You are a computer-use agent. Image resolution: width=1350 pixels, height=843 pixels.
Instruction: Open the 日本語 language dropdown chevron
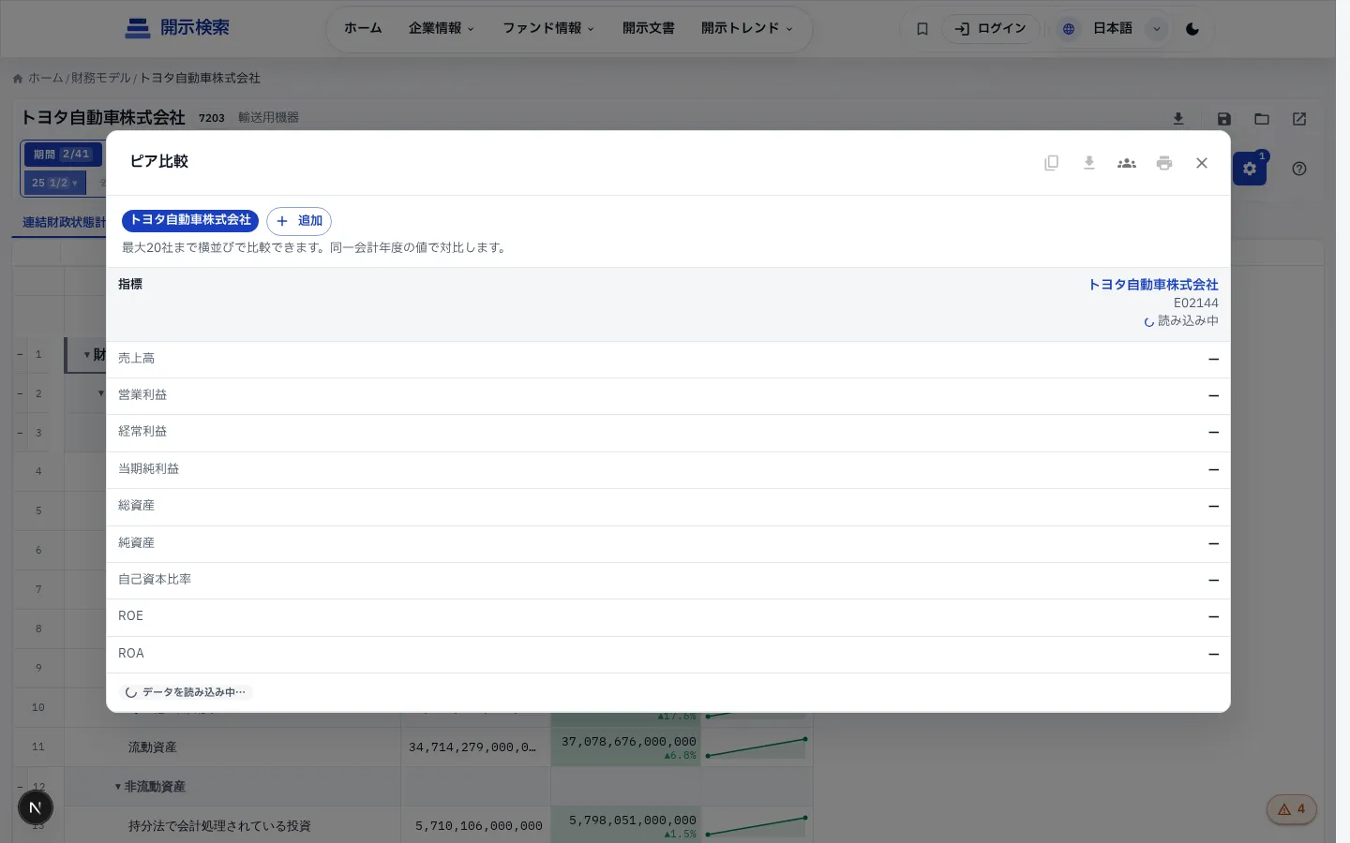pyautogui.click(x=1157, y=29)
